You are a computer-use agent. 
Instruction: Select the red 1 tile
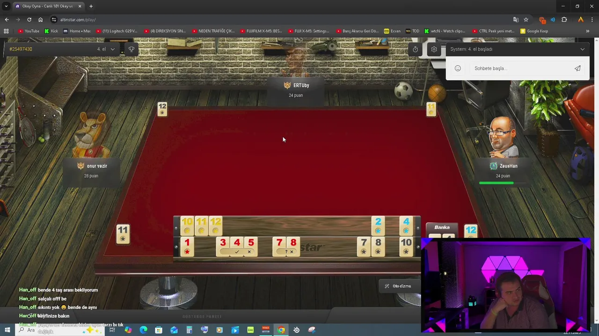[187, 247]
